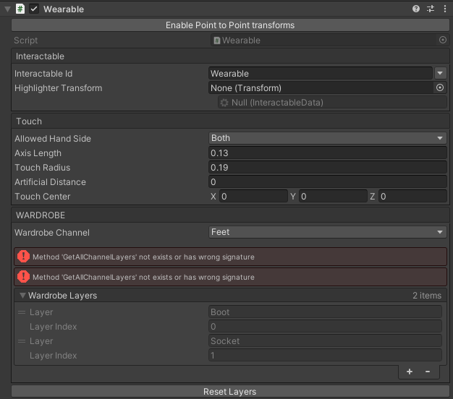Click the Axis Length value field
The height and width of the screenshot is (399, 453).
(x=328, y=153)
